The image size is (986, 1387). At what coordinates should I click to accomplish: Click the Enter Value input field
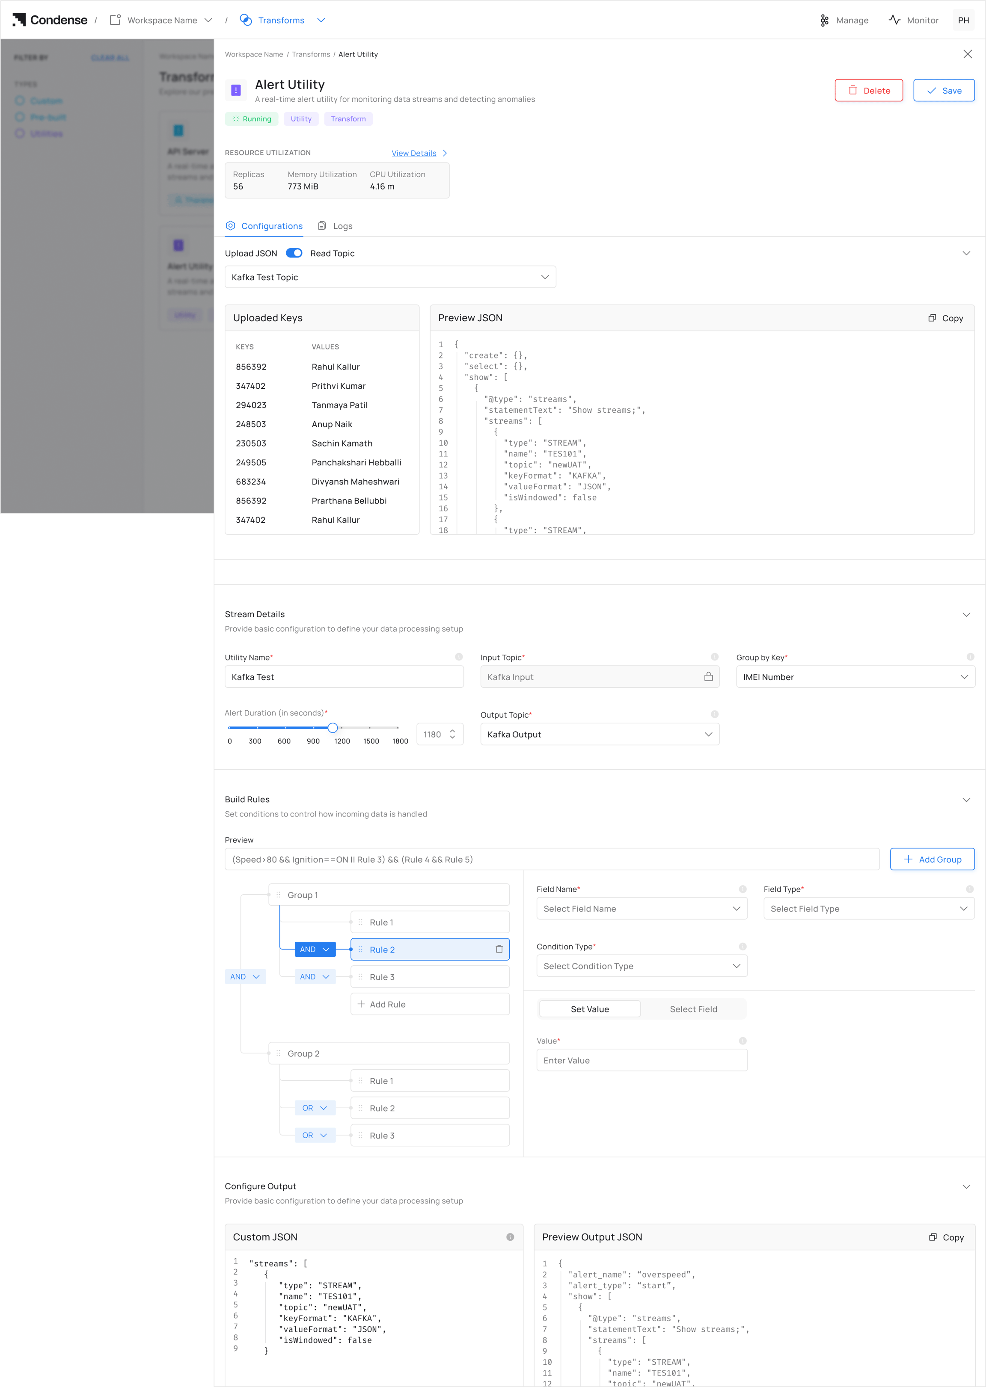click(x=642, y=1060)
